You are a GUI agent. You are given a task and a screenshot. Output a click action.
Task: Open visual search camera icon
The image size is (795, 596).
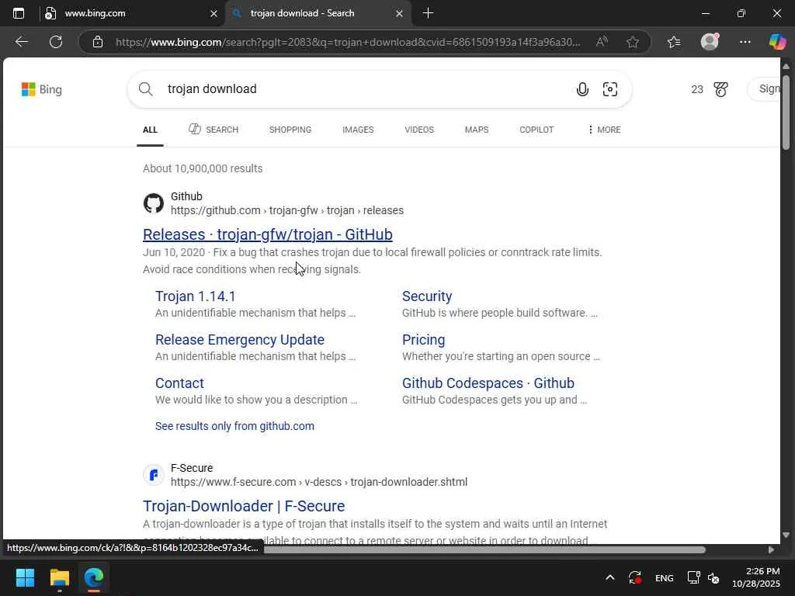(x=610, y=89)
